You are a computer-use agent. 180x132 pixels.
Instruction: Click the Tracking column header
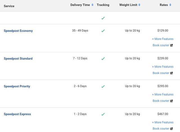coord(103,5)
